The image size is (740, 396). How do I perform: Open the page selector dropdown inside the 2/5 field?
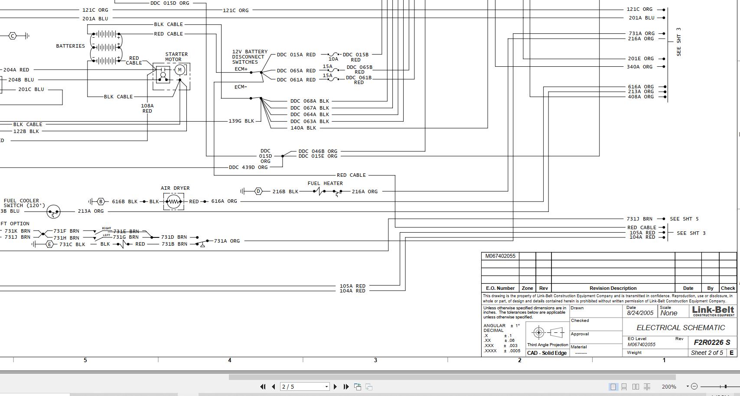[x=326, y=386]
